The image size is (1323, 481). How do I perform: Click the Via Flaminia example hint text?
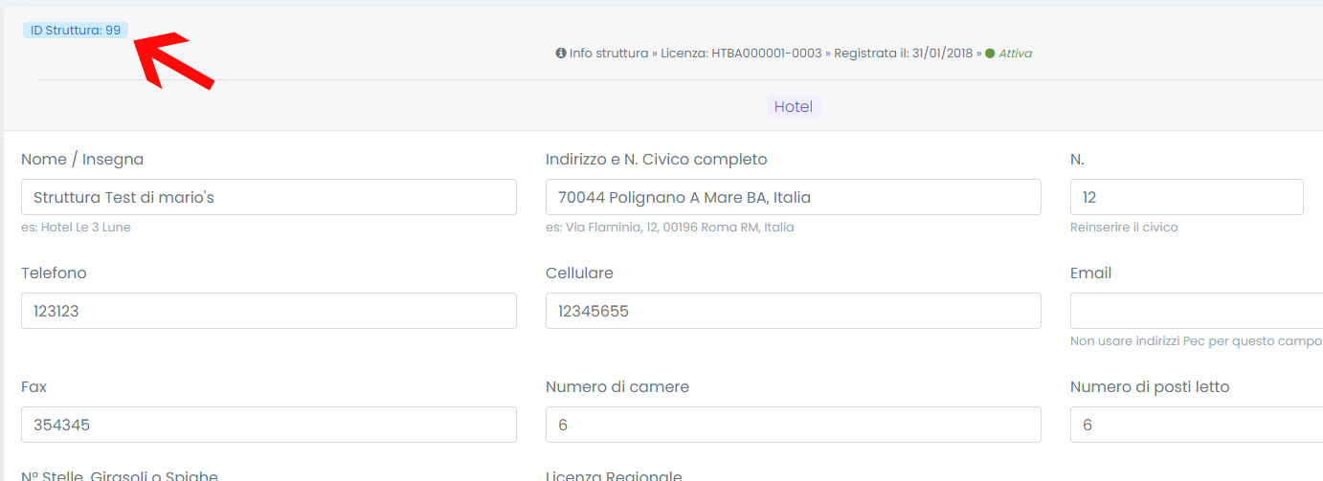click(x=669, y=228)
